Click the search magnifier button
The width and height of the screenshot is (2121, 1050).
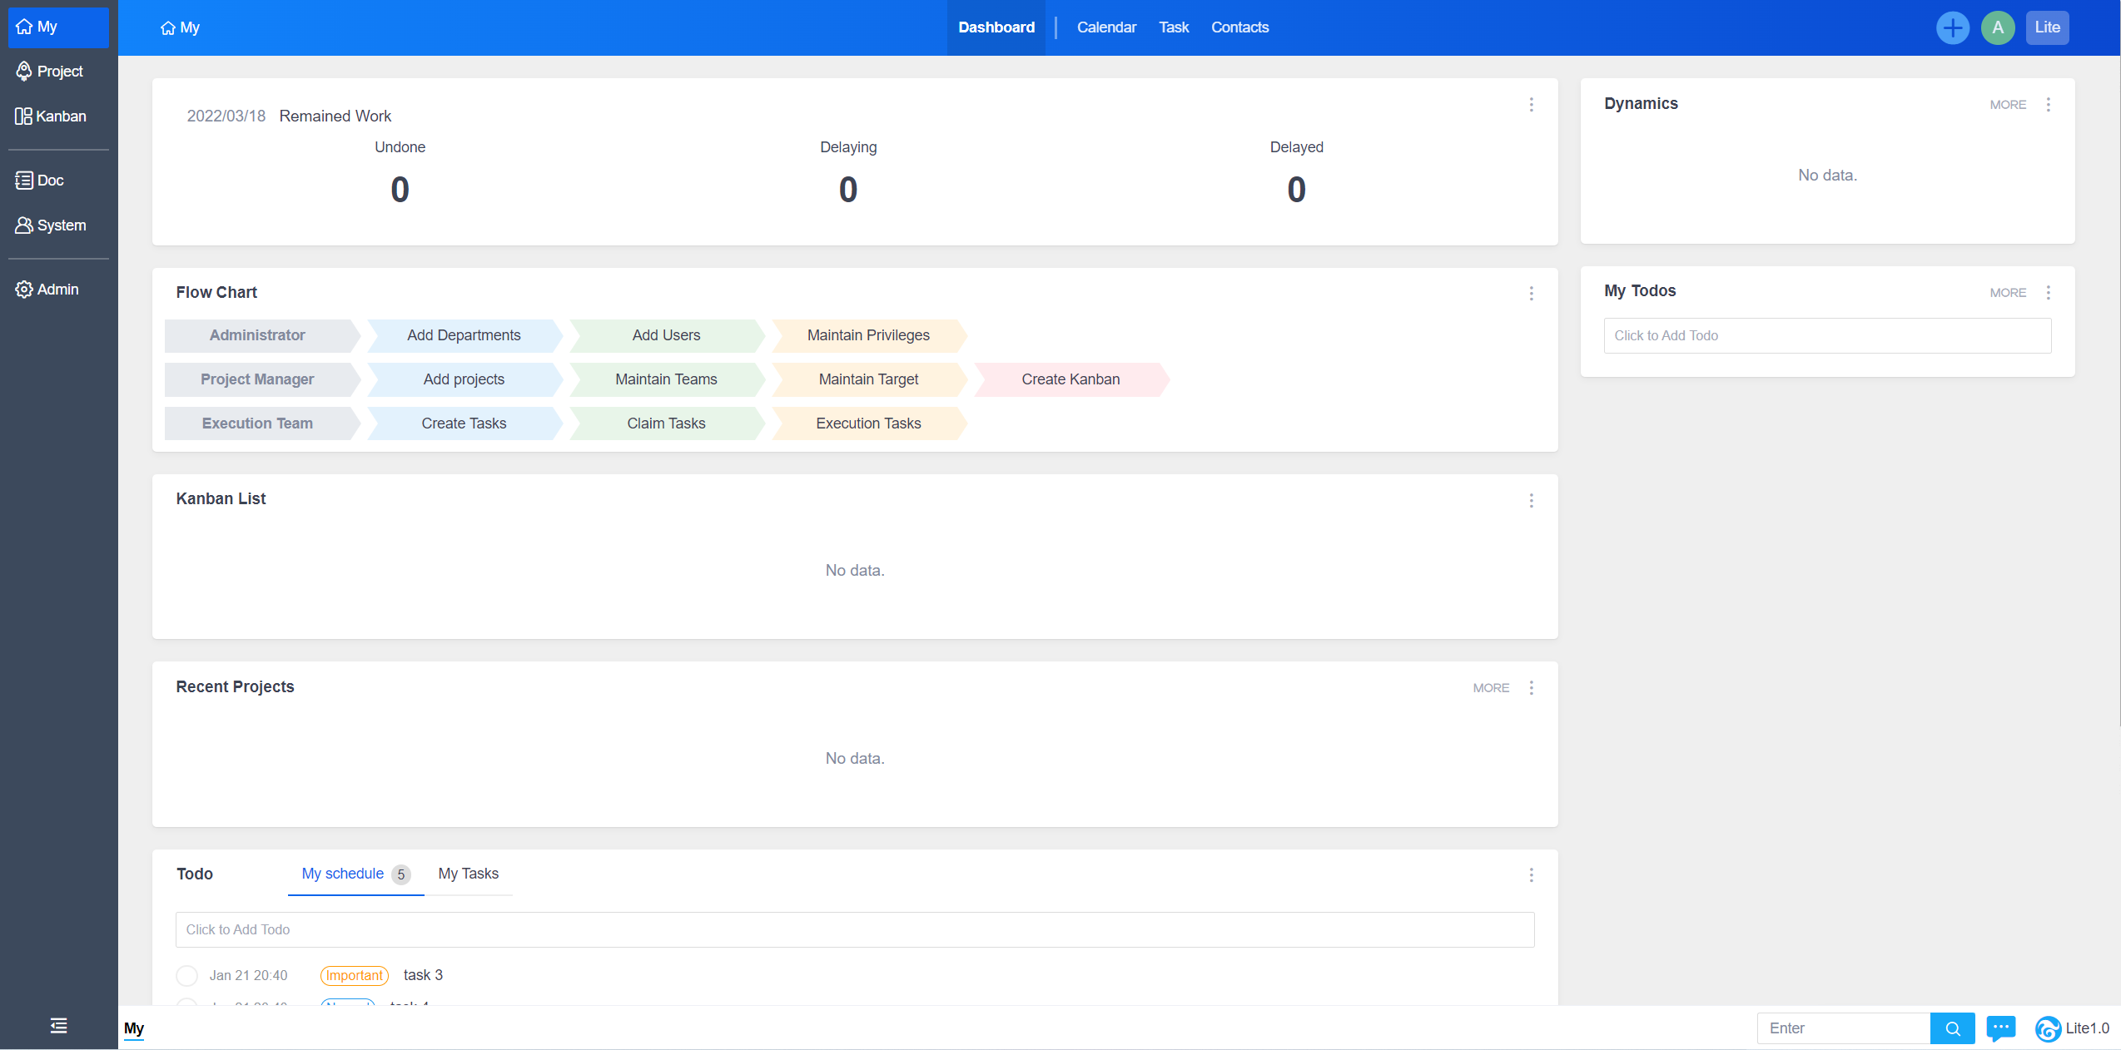pos(1952,1028)
